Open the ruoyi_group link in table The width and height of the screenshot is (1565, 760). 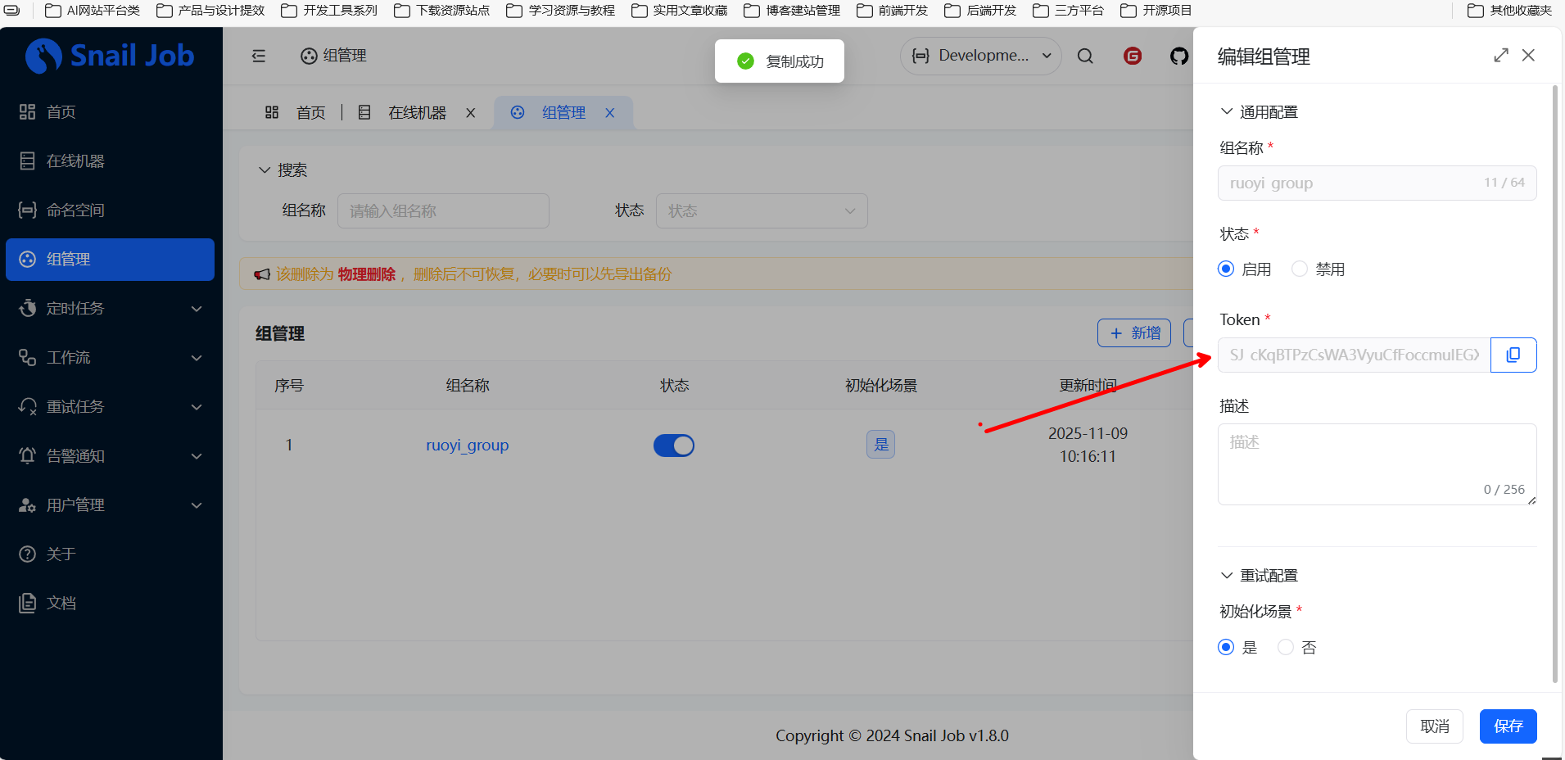(x=467, y=446)
